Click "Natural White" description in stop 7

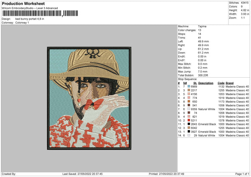click(x=207, y=109)
